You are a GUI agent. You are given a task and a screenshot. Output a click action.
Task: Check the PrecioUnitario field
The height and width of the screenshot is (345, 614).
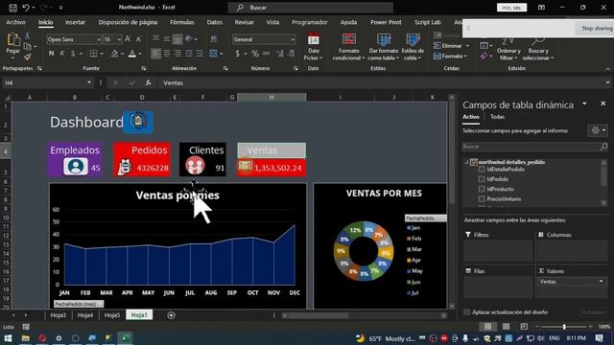tap(482, 198)
